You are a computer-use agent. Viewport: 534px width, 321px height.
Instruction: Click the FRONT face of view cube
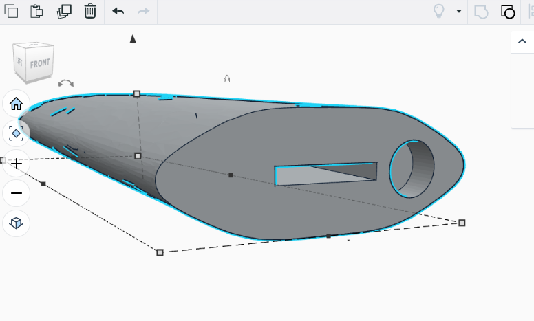click(39, 64)
